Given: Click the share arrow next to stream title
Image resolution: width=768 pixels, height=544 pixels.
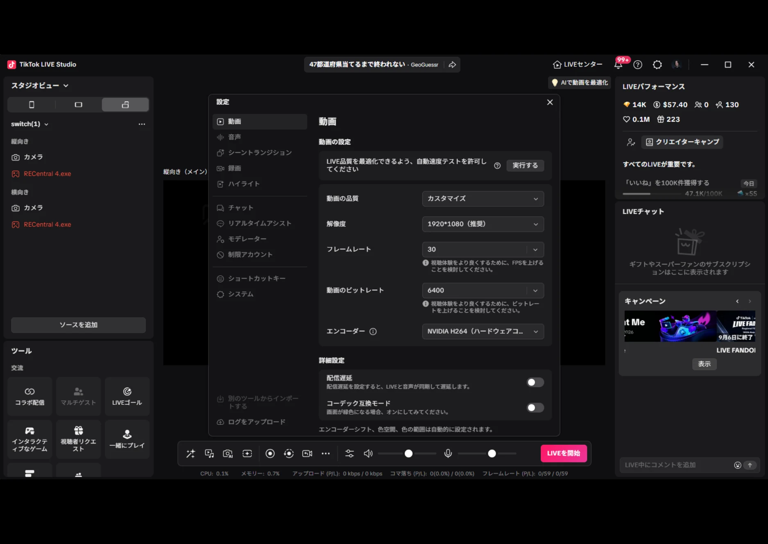Looking at the screenshot, I should pos(452,65).
